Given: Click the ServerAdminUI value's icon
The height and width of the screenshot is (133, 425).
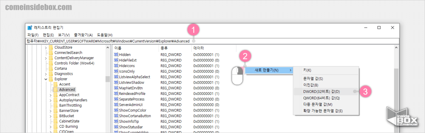Looking at the screenshot, I should (x=116, y=105).
